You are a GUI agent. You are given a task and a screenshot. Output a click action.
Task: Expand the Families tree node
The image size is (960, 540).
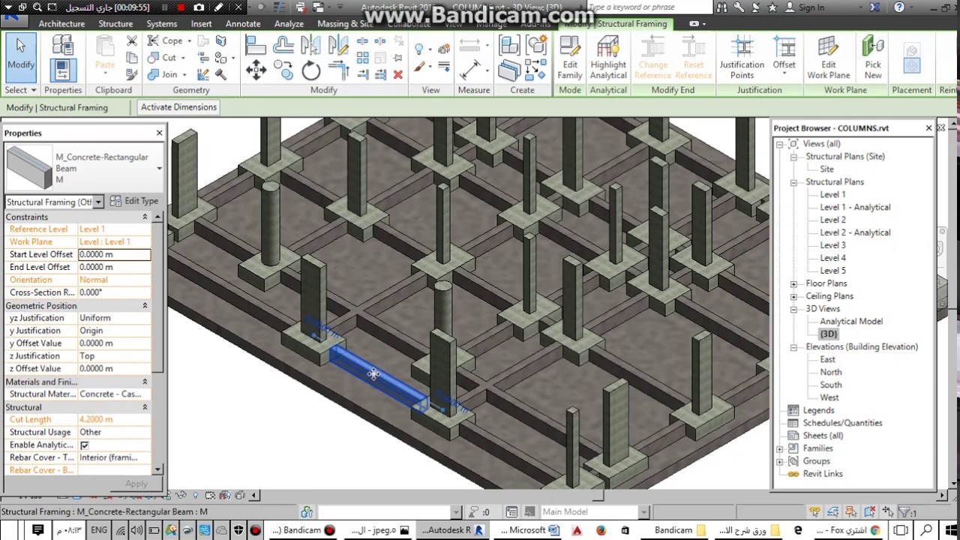tap(779, 448)
